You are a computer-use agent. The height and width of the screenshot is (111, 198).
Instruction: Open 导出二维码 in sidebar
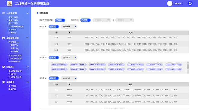13,23
